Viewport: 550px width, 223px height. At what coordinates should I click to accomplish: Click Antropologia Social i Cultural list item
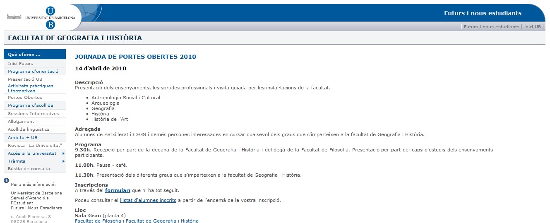[126, 98]
